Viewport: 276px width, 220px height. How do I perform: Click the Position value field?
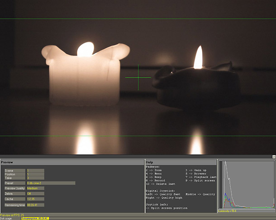coord(35,174)
